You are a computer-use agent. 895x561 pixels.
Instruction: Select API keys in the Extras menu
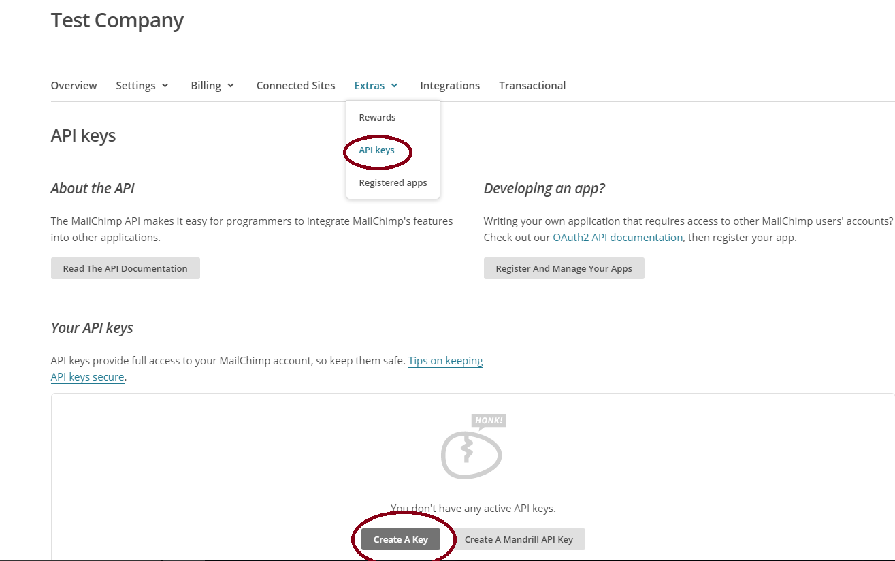[x=376, y=150]
